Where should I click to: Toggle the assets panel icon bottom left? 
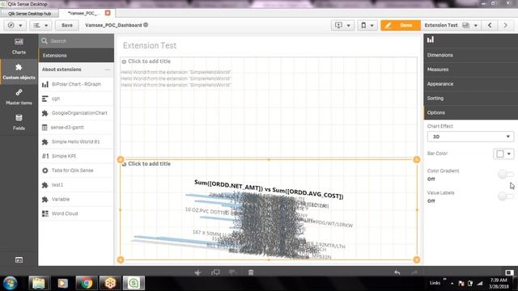19,260
